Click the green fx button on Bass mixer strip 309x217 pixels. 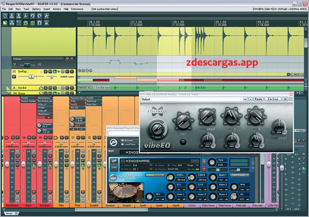[34, 166]
